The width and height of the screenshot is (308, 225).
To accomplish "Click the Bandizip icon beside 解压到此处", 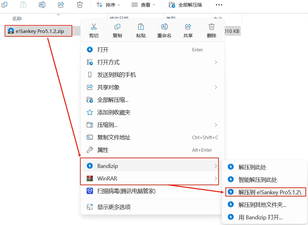I will 230,167.
